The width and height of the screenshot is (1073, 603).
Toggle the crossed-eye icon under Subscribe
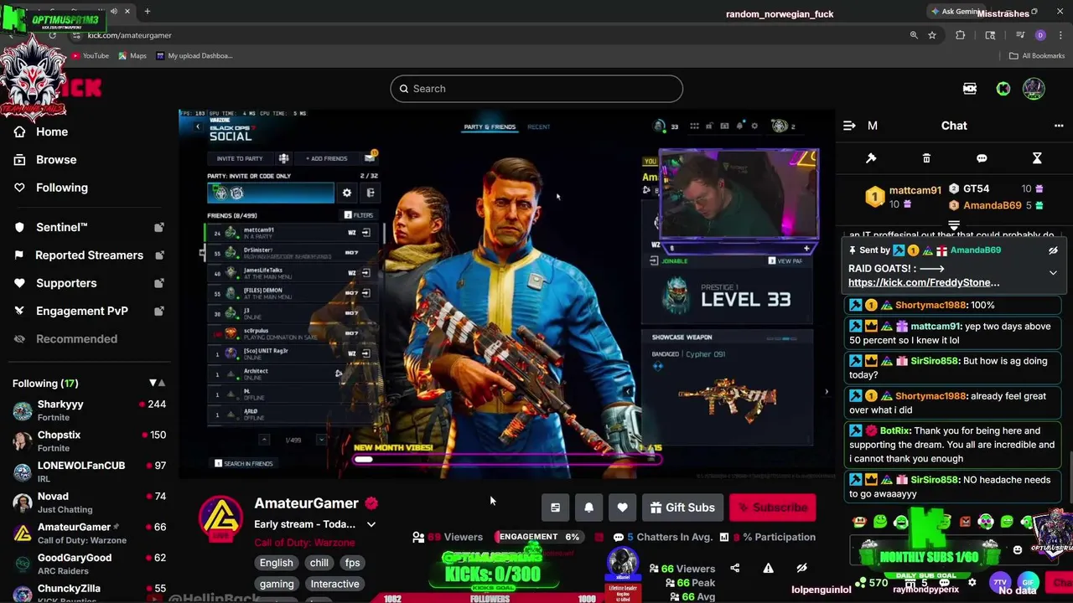pos(801,568)
